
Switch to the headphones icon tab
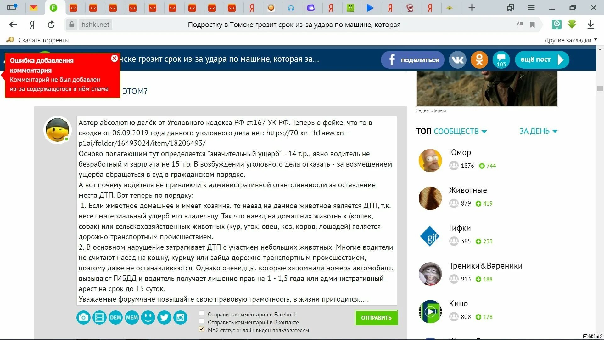pyautogui.click(x=291, y=8)
